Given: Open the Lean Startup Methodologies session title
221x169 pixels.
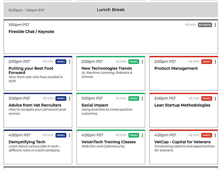Looking at the screenshot, I should point(182,105).
